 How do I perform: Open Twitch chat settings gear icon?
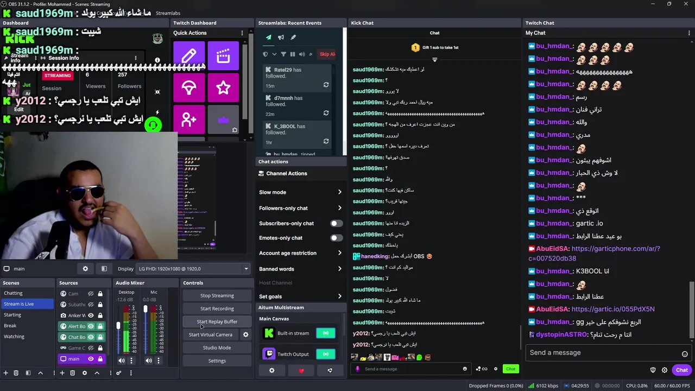tap(665, 370)
